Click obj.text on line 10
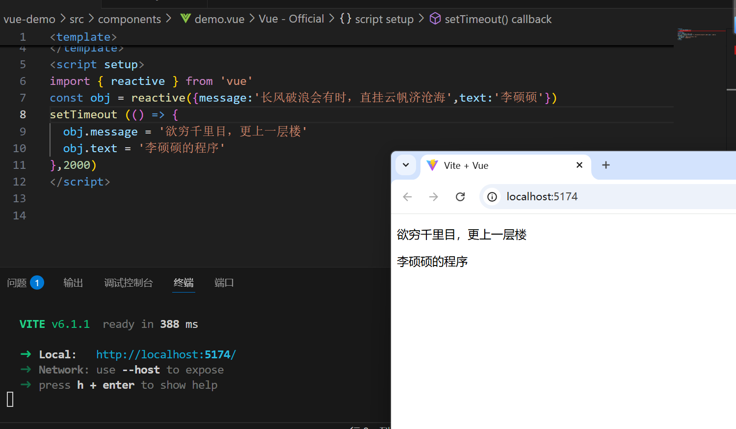The image size is (736, 429). coord(90,148)
